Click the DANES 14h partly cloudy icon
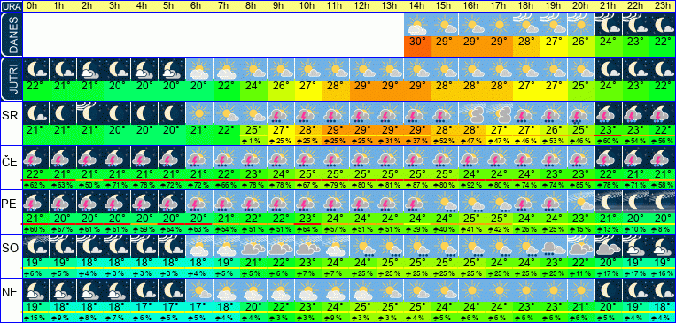 tap(418, 25)
